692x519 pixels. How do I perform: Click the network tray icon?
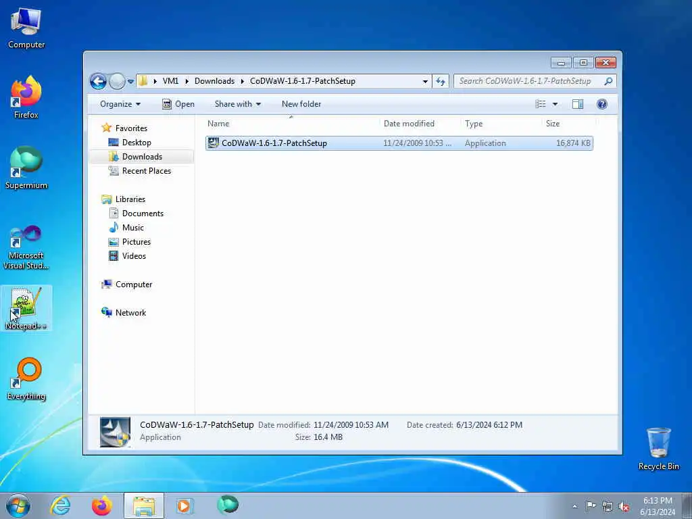pyautogui.click(x=608, y=507)
